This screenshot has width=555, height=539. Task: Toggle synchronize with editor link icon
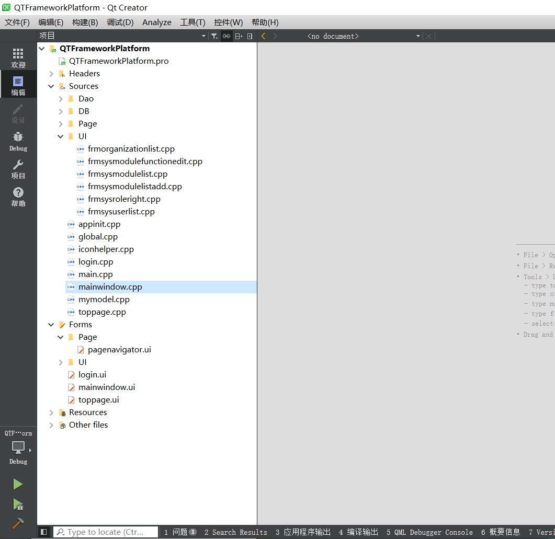tap(226, 36)
